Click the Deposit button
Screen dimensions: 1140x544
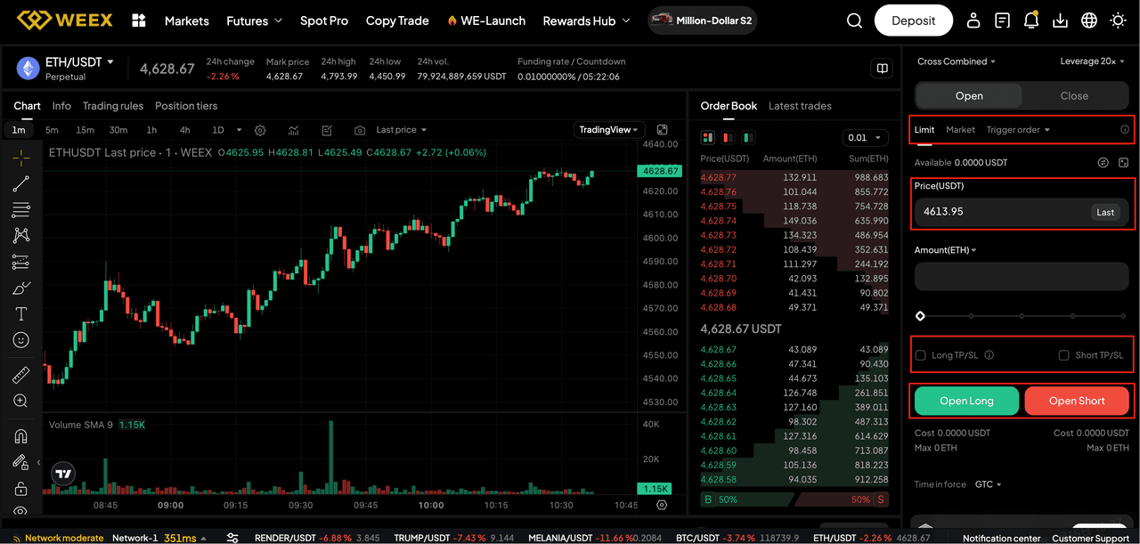(913, 20)
